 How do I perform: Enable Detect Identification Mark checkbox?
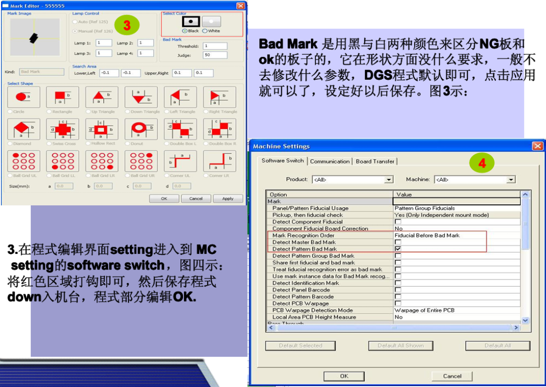tap(398, 283)
